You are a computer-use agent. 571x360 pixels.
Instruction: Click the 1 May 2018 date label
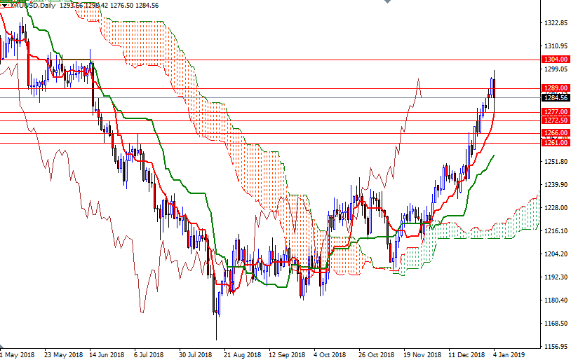pos(19,355)
